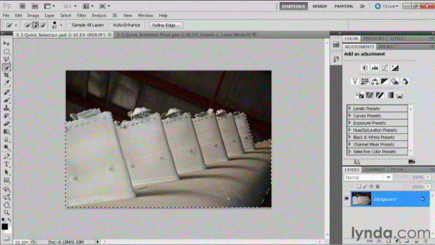Viewport: 435px width, 245px height.
Task: Expand Hue/Saturation Presets list
Action: point(350,130)
